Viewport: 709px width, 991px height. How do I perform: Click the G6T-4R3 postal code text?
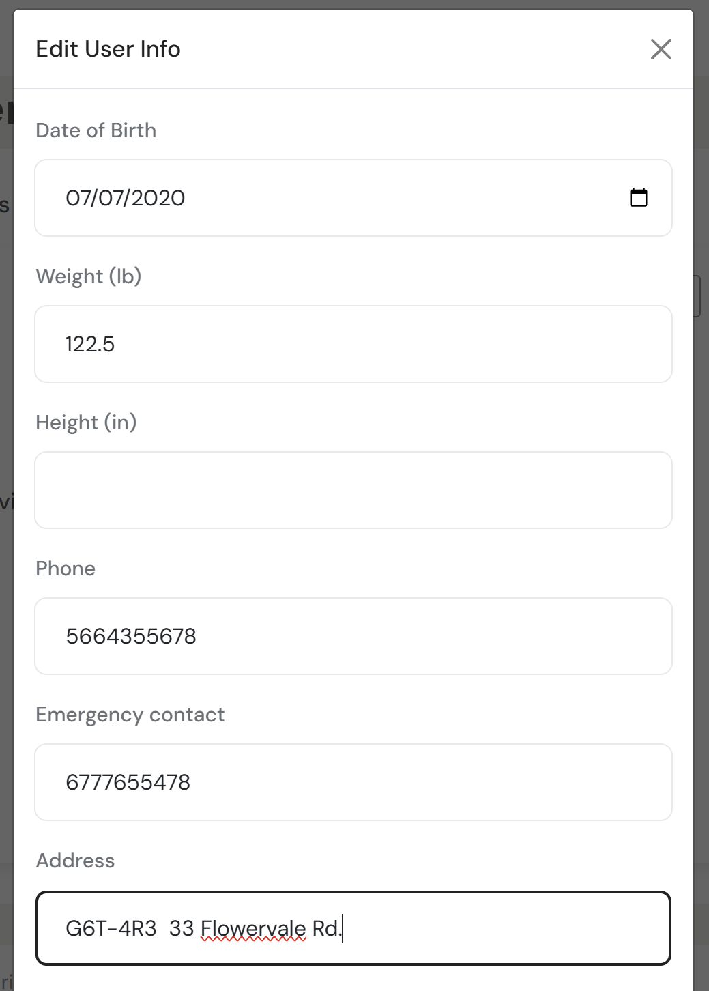point(111,928)
